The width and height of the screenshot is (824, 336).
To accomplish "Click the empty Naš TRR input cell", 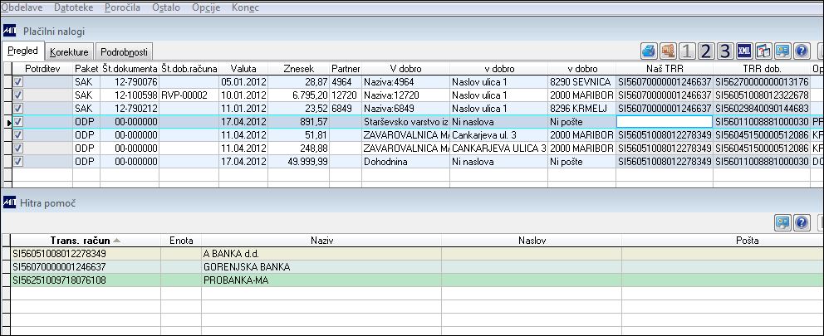I will (665, 122).
